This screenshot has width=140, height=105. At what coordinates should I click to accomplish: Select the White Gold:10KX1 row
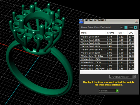point(107,59)
